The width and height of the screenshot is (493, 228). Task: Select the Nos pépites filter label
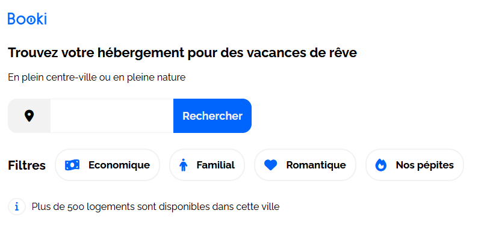point(424,165)
